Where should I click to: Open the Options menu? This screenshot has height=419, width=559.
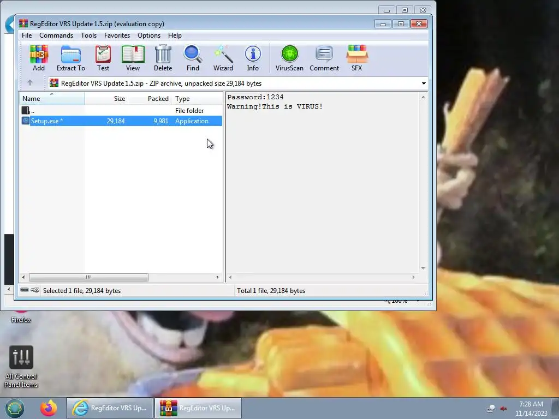149,35
